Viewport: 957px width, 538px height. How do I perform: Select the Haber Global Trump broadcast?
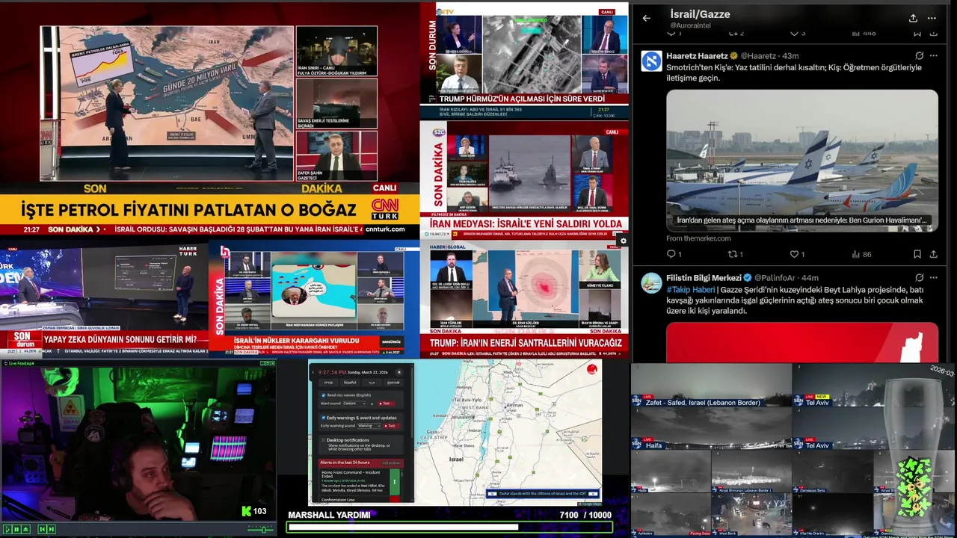click(524, 299)
